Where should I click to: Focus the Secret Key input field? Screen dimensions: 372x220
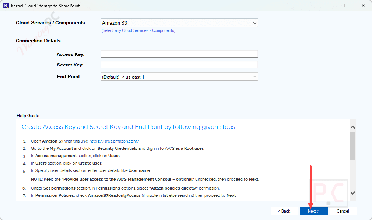click(x=179, y=65)
